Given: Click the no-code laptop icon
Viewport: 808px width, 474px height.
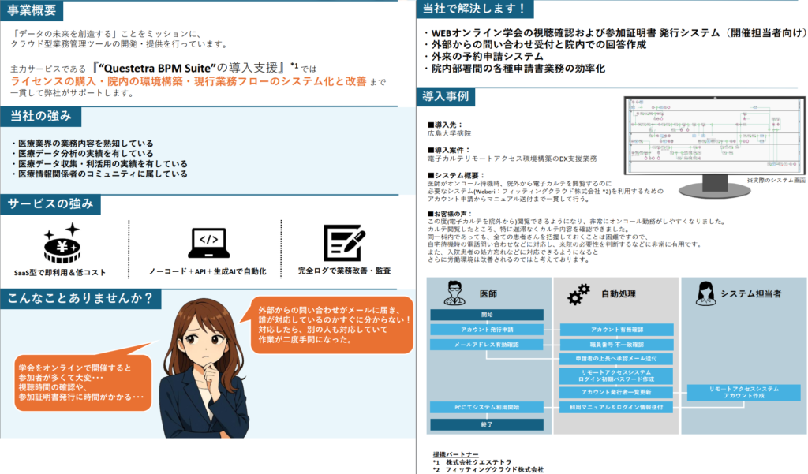Looking at the screenshot, I should [208, 242].
